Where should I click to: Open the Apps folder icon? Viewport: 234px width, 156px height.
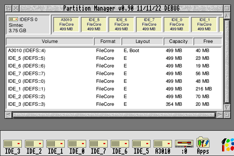(203, 145)
